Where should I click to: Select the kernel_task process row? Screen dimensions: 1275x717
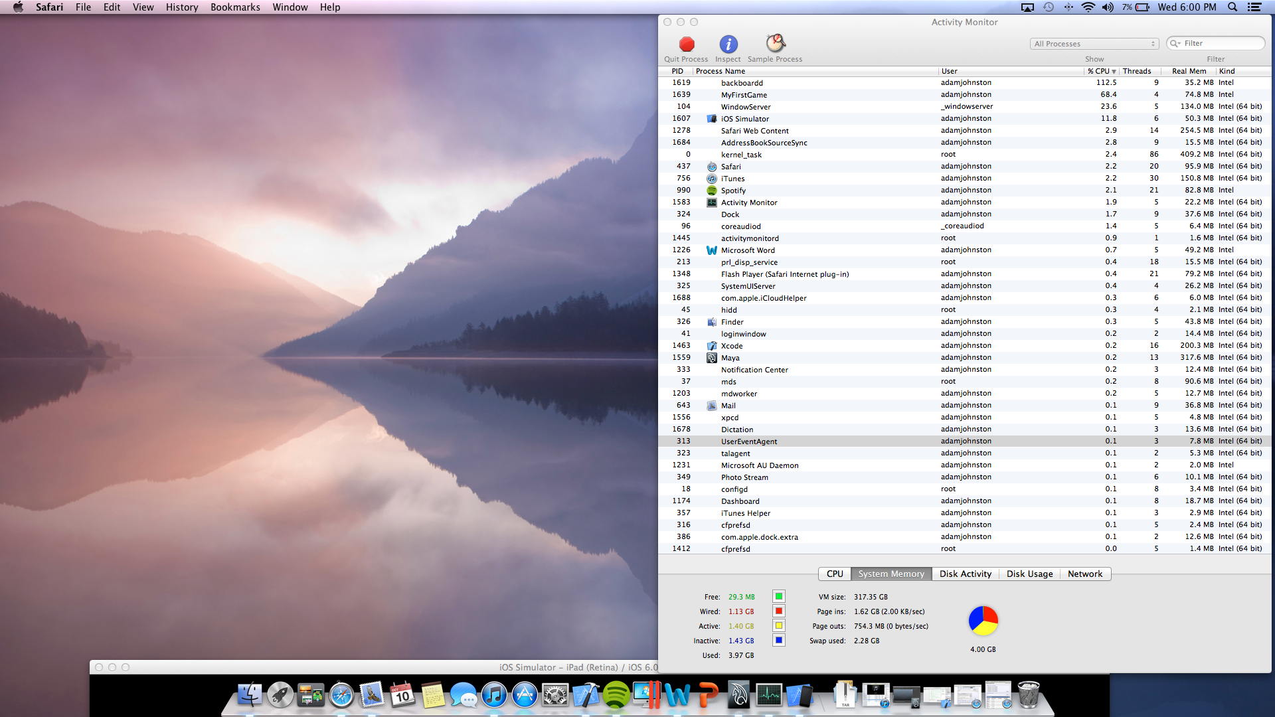click(965, 155)
